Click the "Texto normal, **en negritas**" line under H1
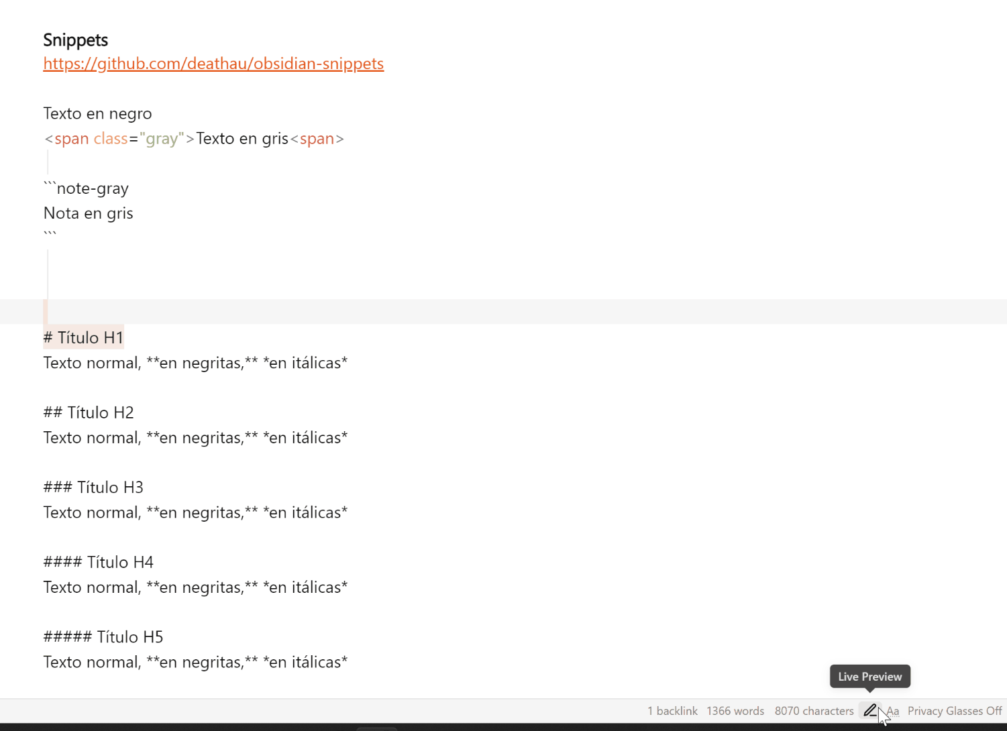 tap(195, 362)
